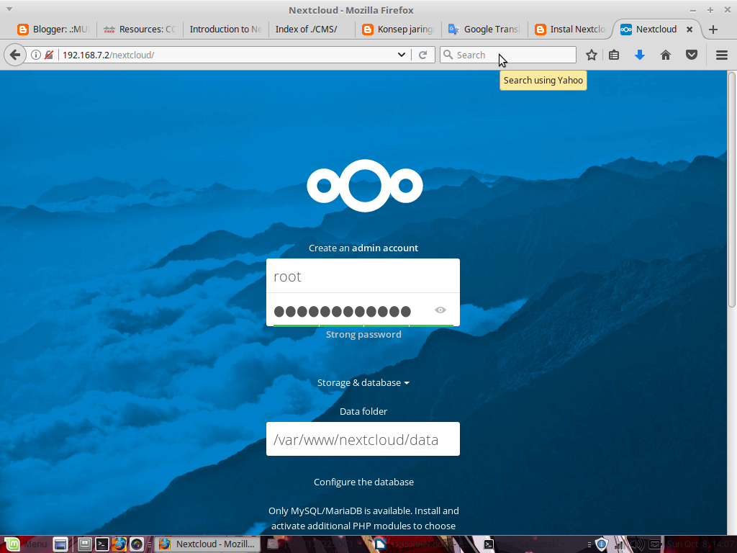Screen dimensions: 737x553
Task: Reveal the admin password with the eye toggle
Action: [440, 310]
